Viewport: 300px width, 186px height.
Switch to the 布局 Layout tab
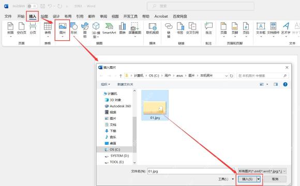tap(68, 16)
